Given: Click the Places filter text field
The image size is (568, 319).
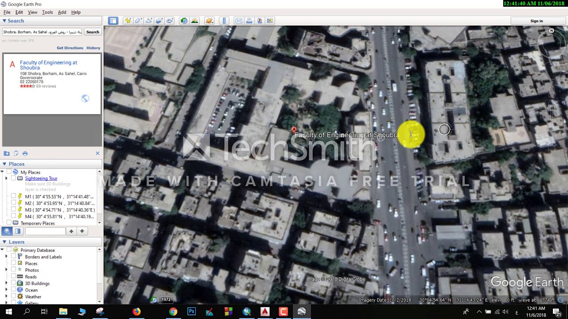Looking at the screenshot, I should point(45,231).
